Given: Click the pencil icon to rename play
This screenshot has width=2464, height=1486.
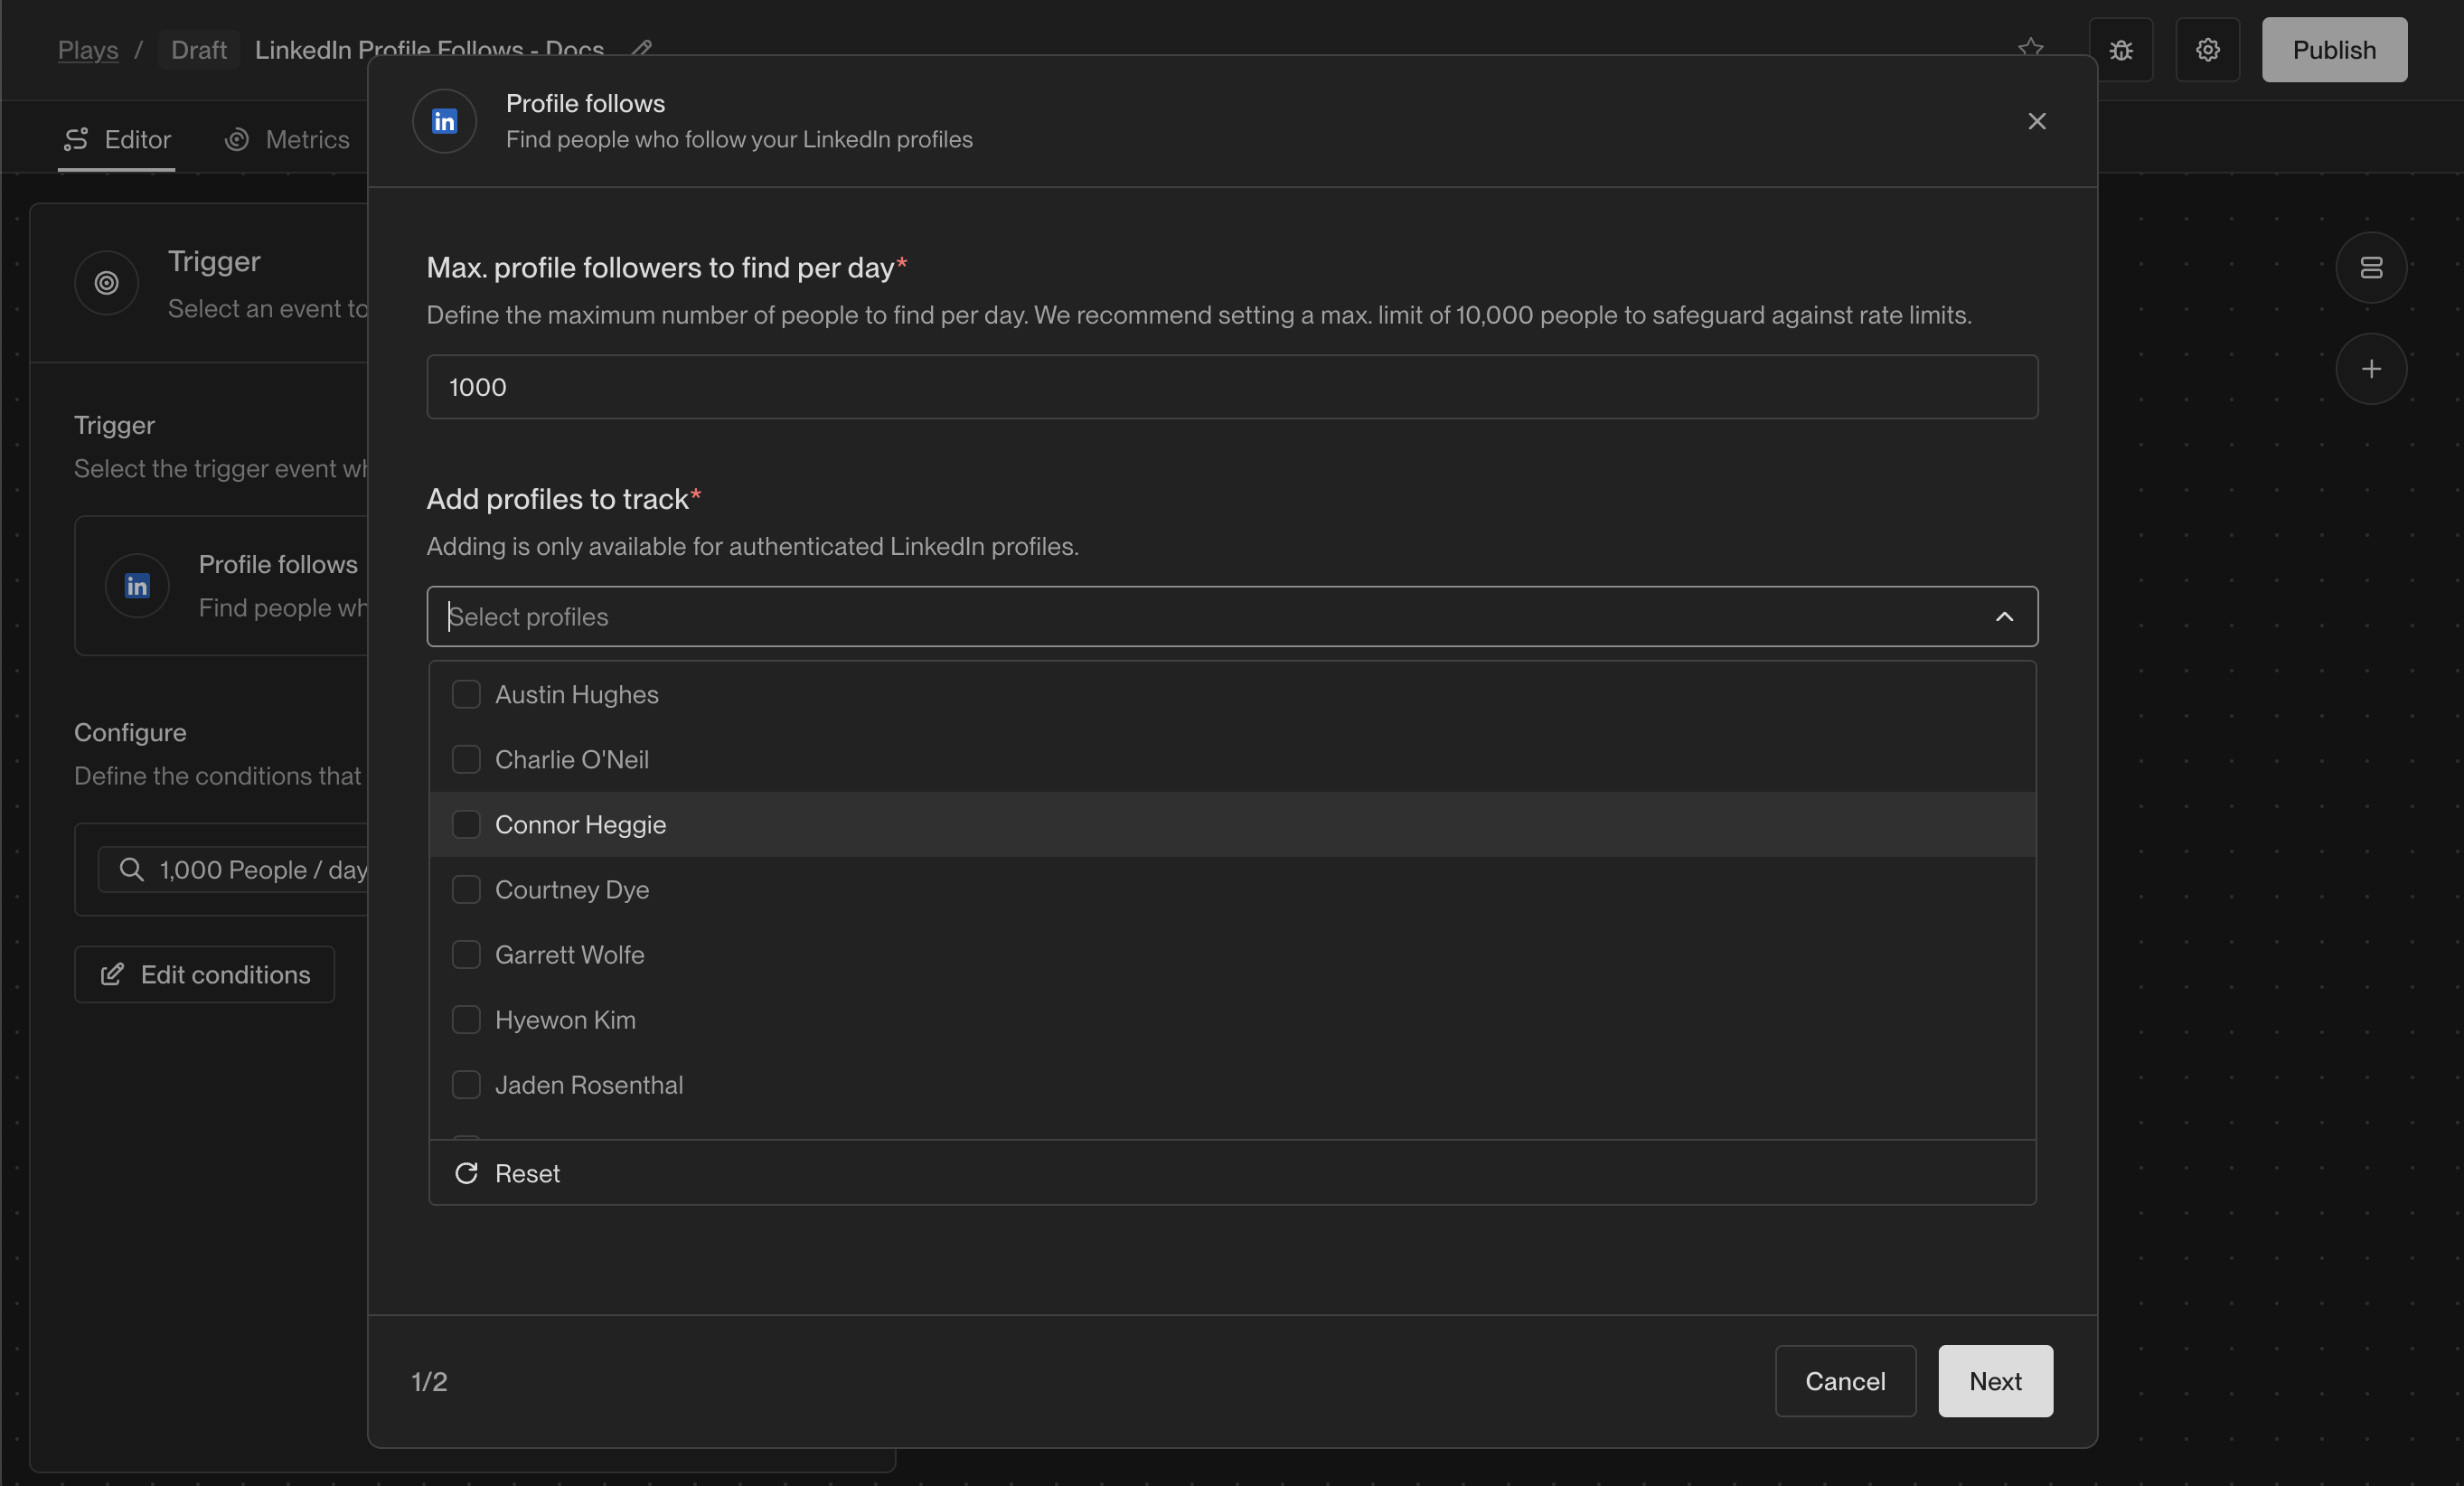Looking at the screenshot, I should [642, 47].
